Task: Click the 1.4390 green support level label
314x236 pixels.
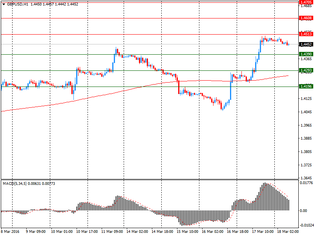Action: (x=306, y=54)
